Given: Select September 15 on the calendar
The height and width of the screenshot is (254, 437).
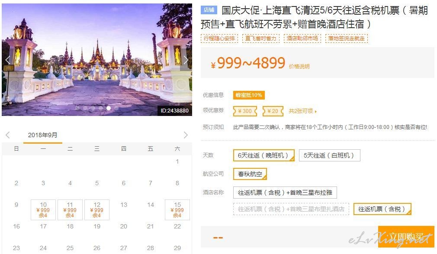Looking at the screenshot, I should pyautogui.click(x=177, y=210).
